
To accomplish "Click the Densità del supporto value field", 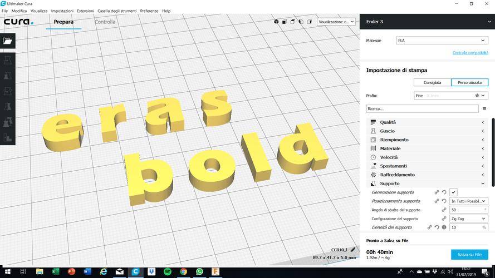I will click(x=468, y=227).
